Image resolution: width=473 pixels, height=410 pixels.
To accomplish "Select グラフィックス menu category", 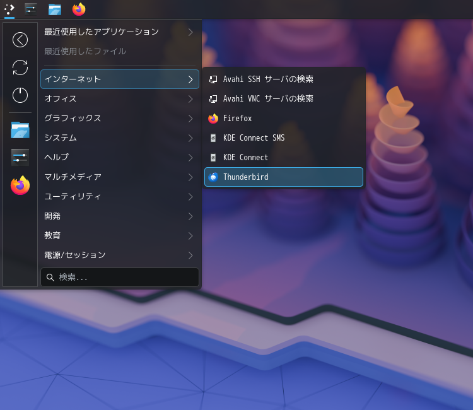I will [x=120, y=119].
